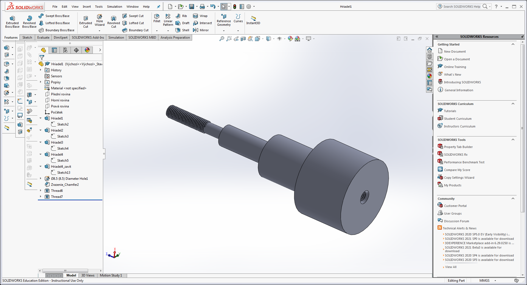527x285 pixels.
Task: Select the Fillet tool
Action: pyautogui.click(x=157, y=18)
